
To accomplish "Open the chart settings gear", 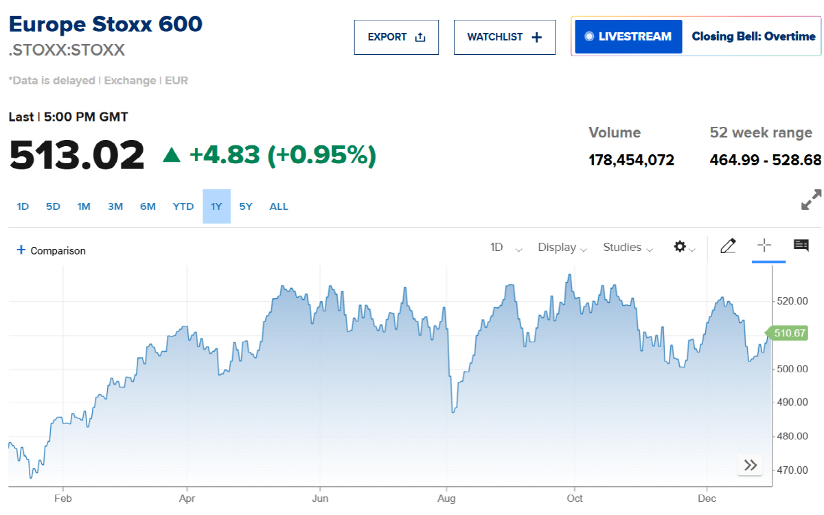I will tap(679, 247).
